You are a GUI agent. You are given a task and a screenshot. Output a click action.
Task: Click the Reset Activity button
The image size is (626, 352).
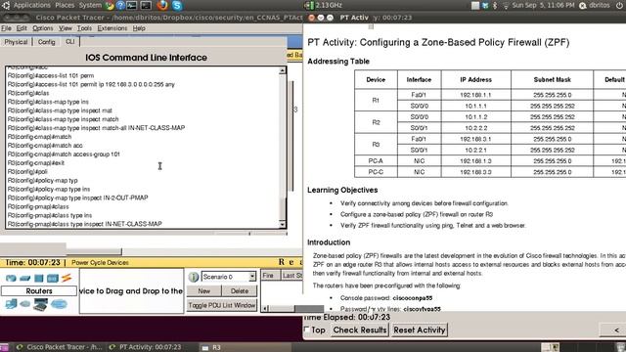(x=420, y=330)
